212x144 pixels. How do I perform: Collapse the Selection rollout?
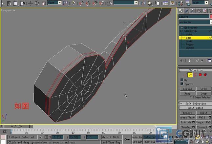pyautogui.click(x=196, y=70)
